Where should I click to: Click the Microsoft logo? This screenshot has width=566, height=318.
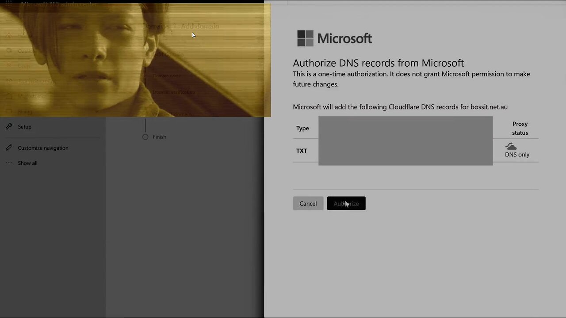[x=334, y=38]
